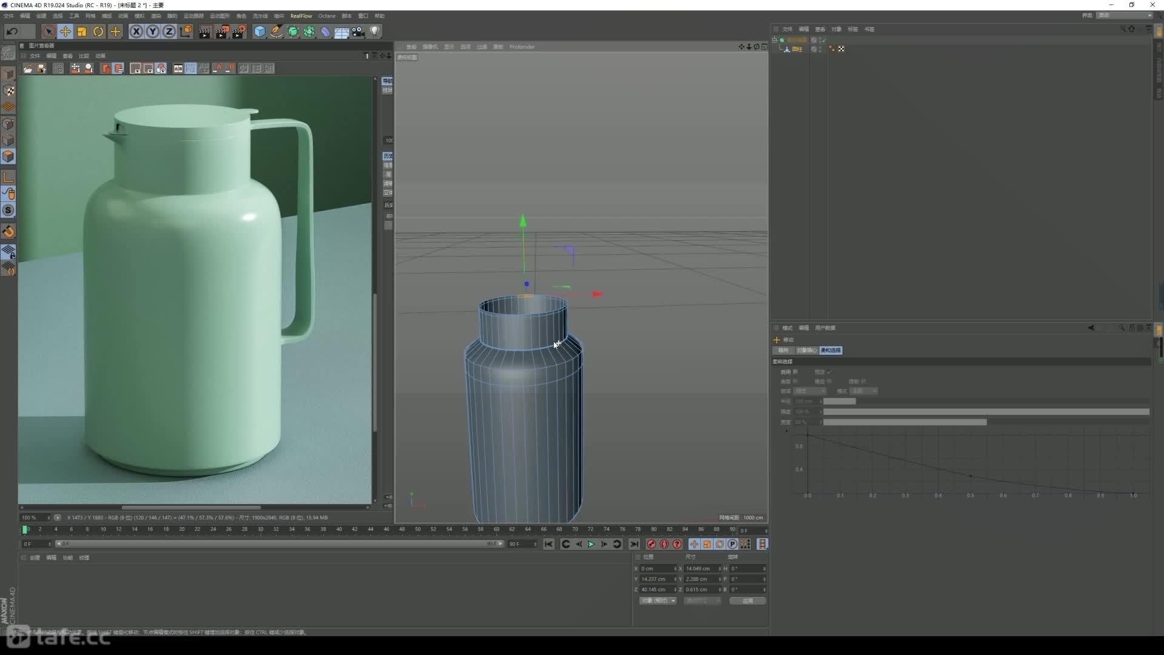Viewport: 1164px width, 655px height.
Task: Click the Undo arrow icon
Action: point(12,32)
